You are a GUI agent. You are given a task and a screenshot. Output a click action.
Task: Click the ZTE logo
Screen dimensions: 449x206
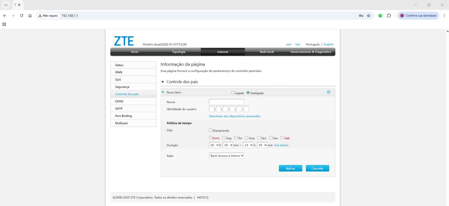[x=124, y=41]
